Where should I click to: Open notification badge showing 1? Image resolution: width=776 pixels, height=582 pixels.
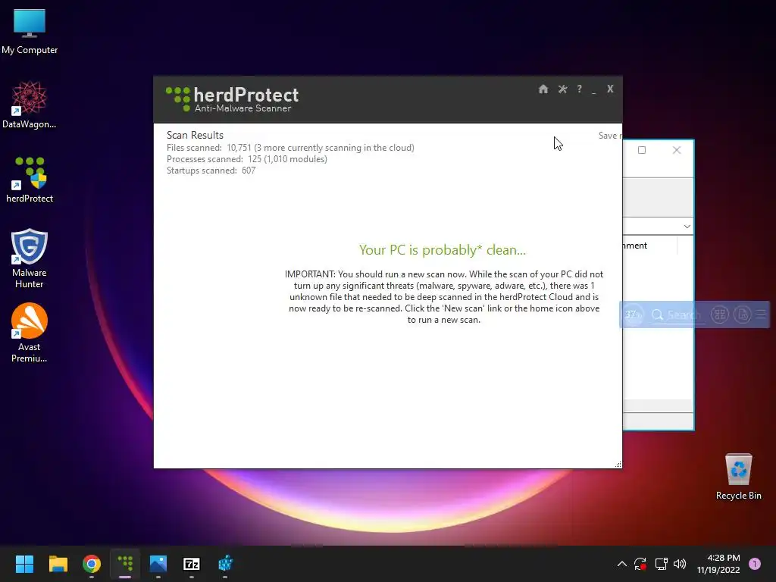pyautogui.click(x=755, y=563)
